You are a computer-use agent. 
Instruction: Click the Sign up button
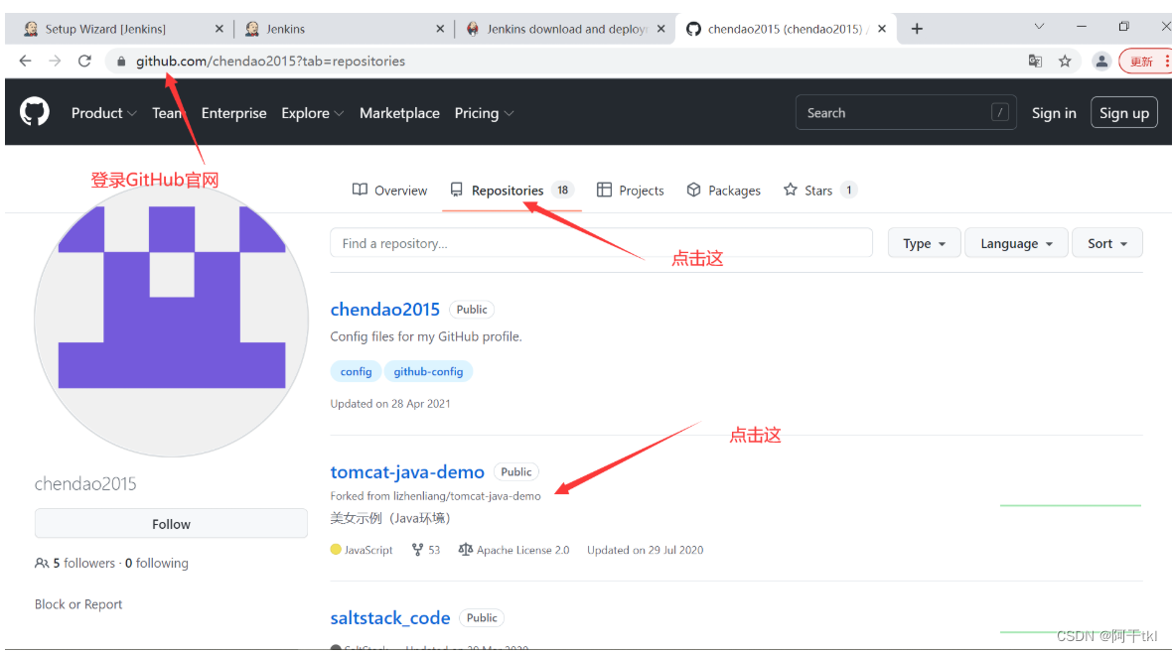click(1124, 113)
